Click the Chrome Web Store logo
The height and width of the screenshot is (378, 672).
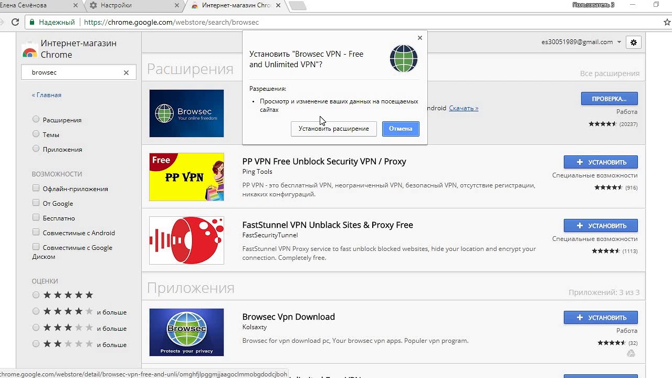tap(29, 50)
